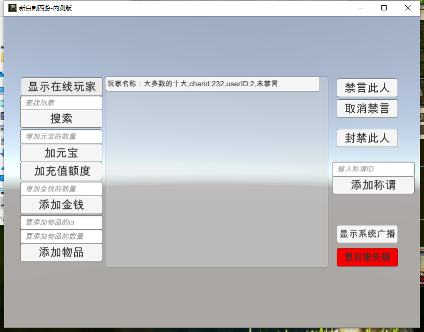Click the 要添加物品的数量 item quantity field
Viewport: 424px width, 332px height.
pos(61,236)
